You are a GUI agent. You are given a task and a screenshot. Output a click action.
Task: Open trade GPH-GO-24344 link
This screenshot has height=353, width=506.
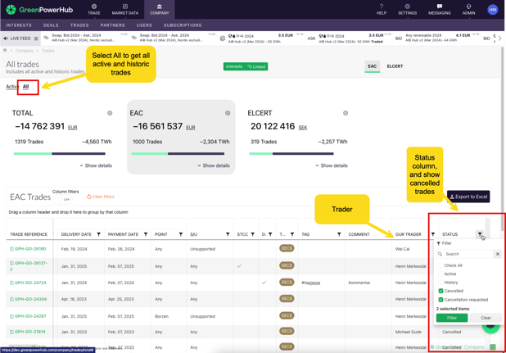point(30,299)
